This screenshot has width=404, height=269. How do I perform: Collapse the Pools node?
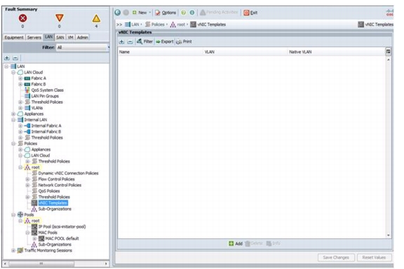[13, 214]
